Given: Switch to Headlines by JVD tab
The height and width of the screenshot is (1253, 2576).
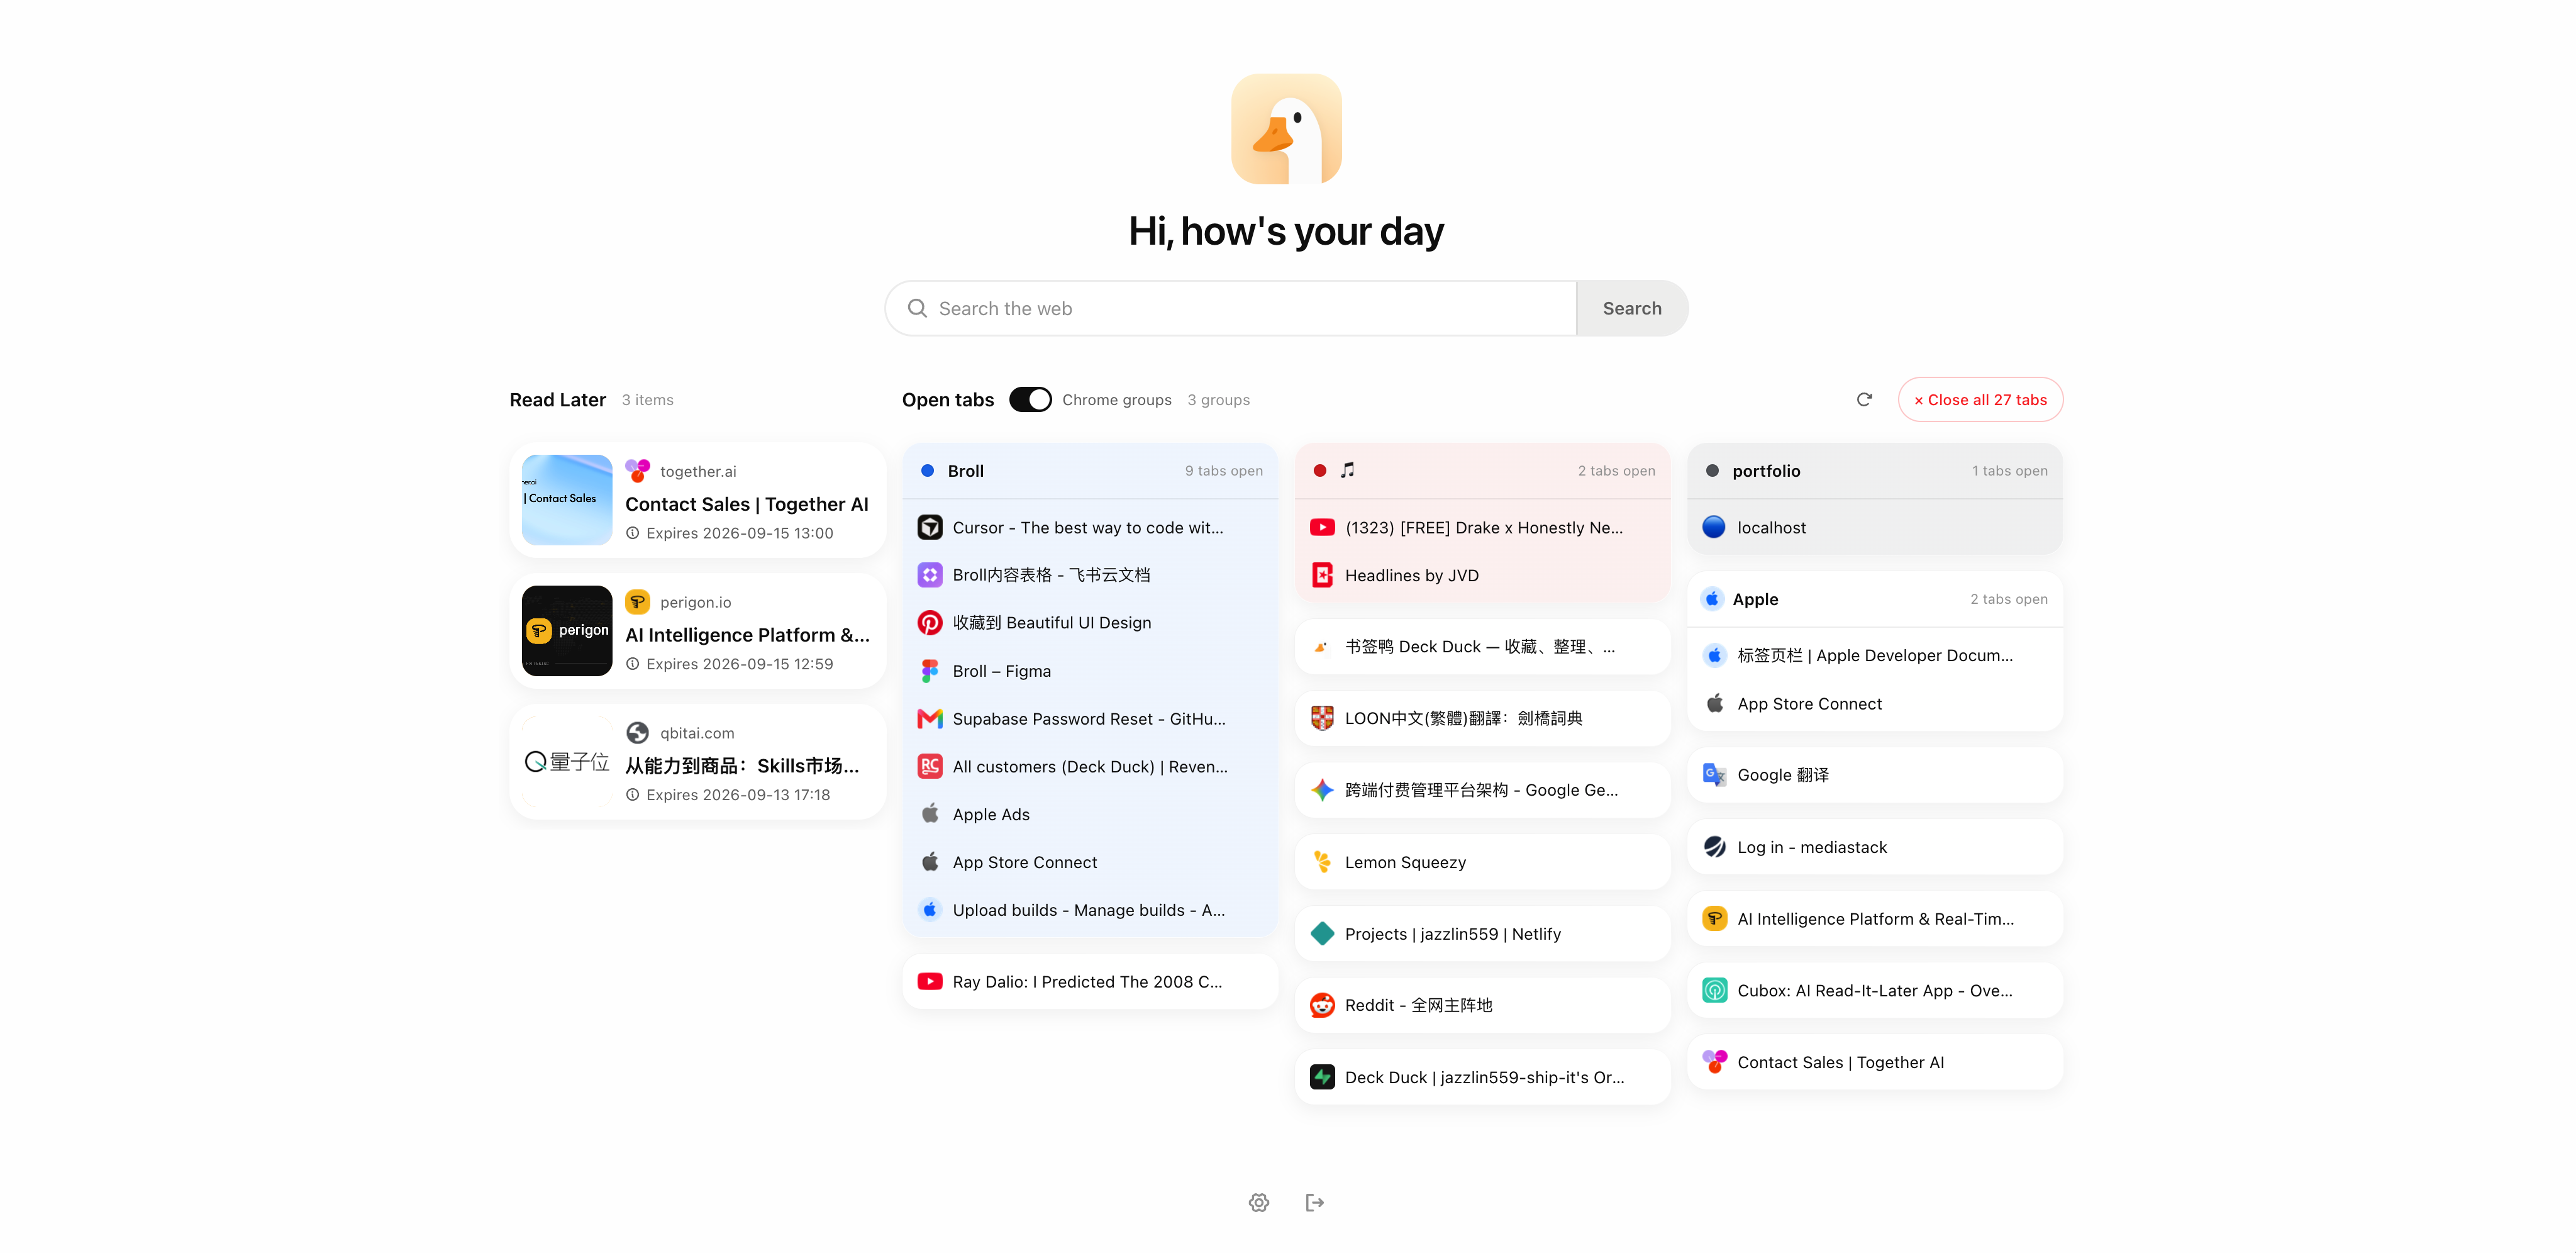Looking at the screenshot, I should click(x=1482, y=575).
